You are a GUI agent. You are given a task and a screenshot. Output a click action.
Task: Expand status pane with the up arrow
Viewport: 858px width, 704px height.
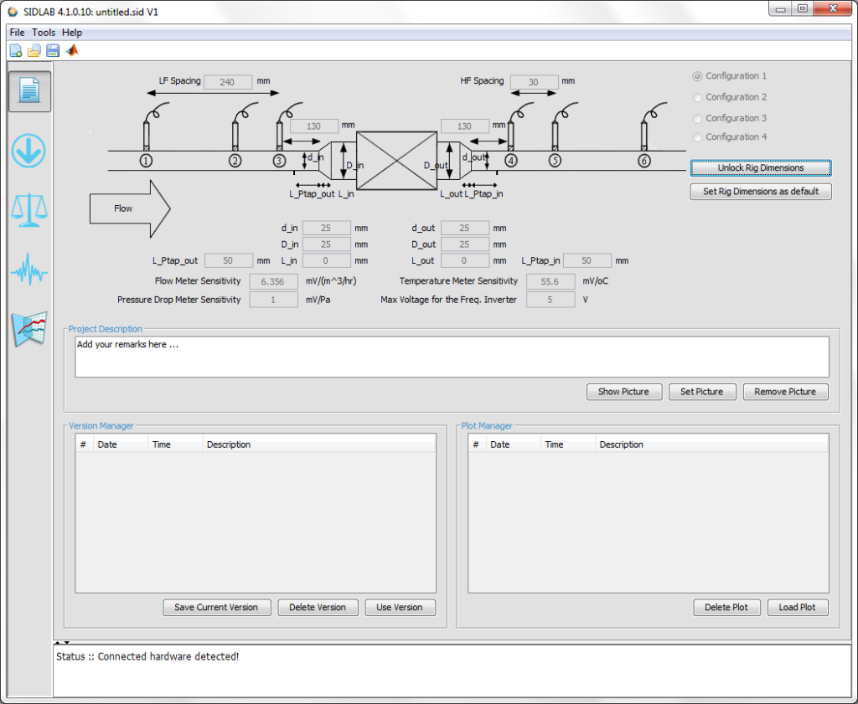coord(58,643)
